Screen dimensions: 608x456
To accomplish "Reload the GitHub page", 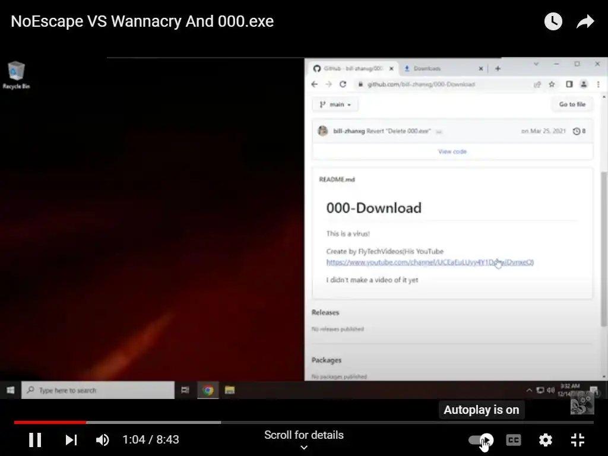I will tap(343, 84).
